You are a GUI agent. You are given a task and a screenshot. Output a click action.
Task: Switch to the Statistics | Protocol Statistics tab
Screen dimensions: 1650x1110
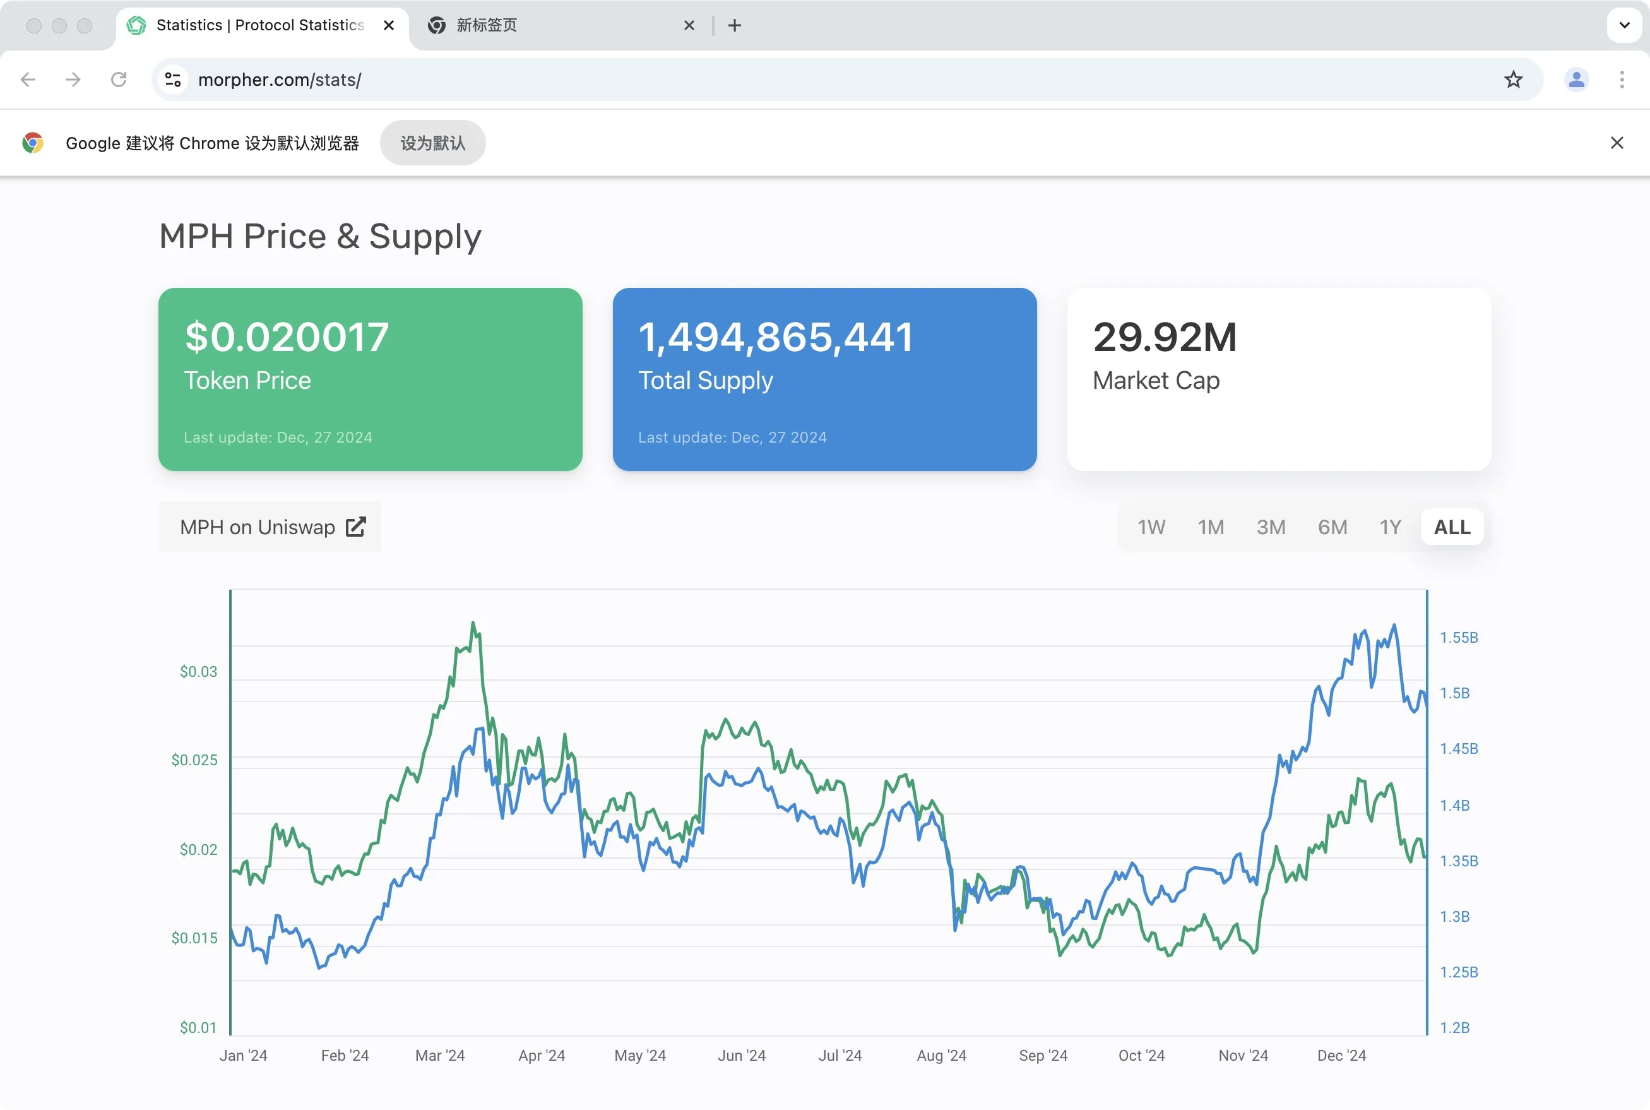pos(262,25)
